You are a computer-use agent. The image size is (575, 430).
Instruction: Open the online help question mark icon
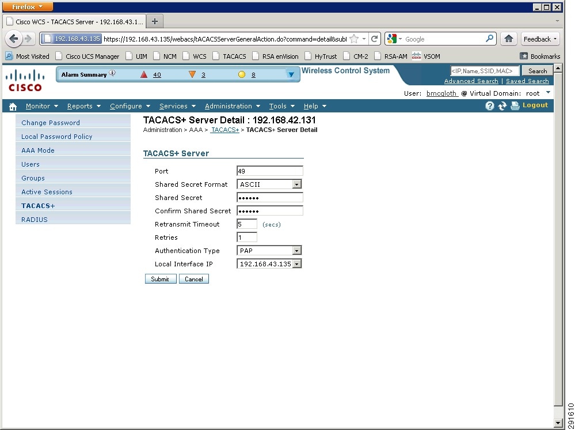point(490,105)
